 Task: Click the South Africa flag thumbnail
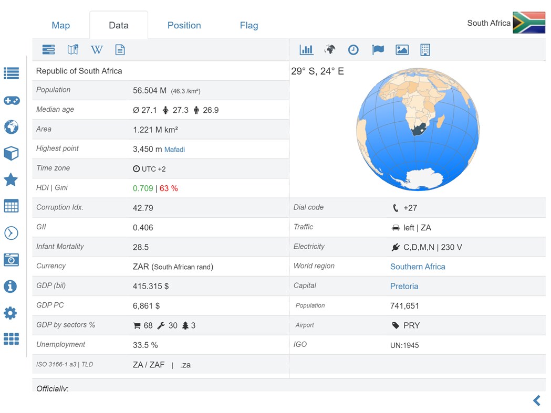tap(528, 23)
